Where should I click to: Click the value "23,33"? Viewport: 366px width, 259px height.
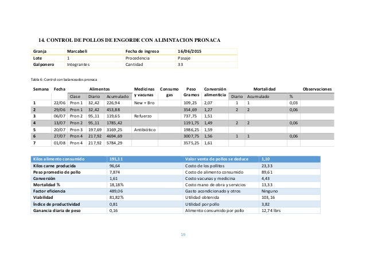(267, 166)
